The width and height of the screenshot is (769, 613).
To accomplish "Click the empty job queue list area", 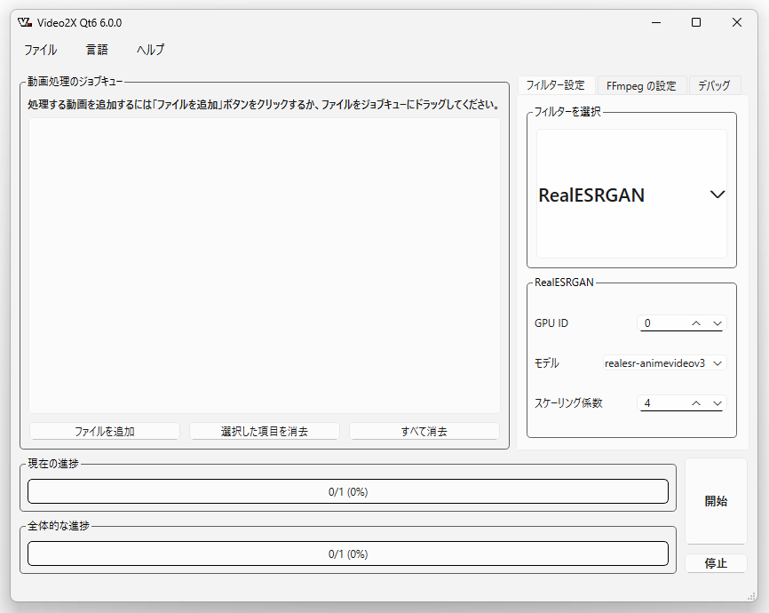I will point(265,266).
